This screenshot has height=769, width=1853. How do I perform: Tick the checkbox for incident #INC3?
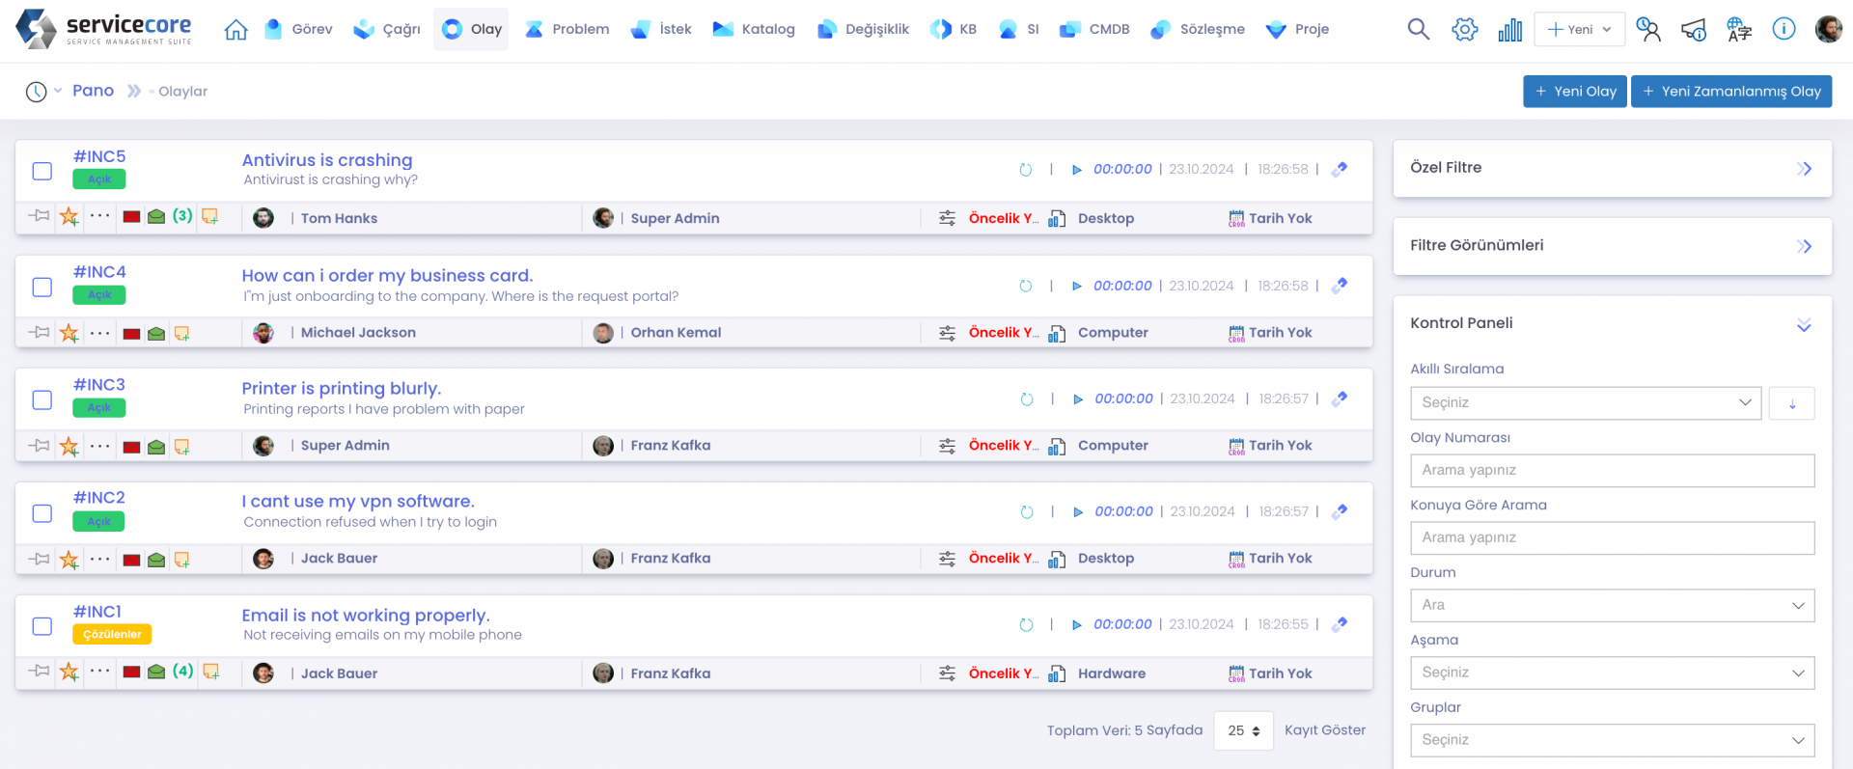click(42, 399)
